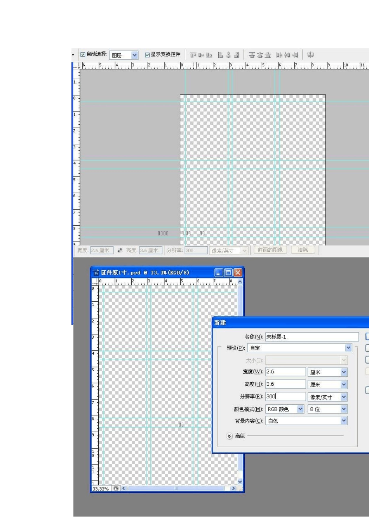Open the 宽度 unit dropdown showing 厘米
This screenshot has height=522, width=369.
(328, 372)
